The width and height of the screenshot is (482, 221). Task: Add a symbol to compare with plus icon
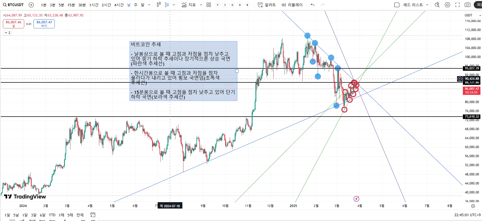click(x=31, y=5)
